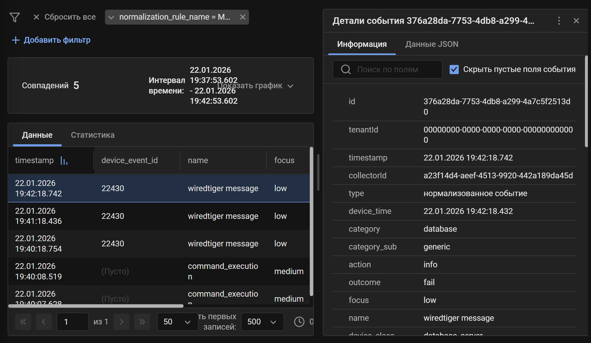The width and height of the screenshot is (591, 343).
Task: Open the three-dot menu in event details panel
Action: pyautogui.click(x=559, y=21)
